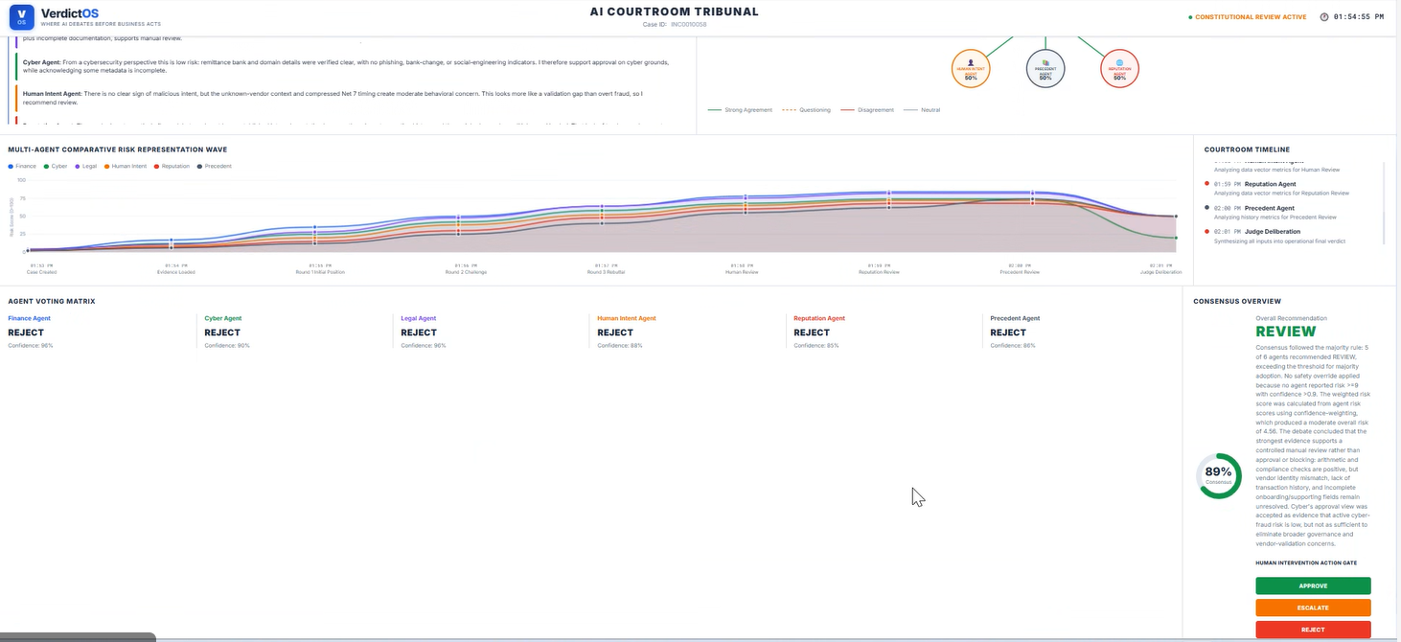Screen dimensions: 1401x642
Task: Click the Constitutional Review Active status dot
Action: pos(1190,17)
